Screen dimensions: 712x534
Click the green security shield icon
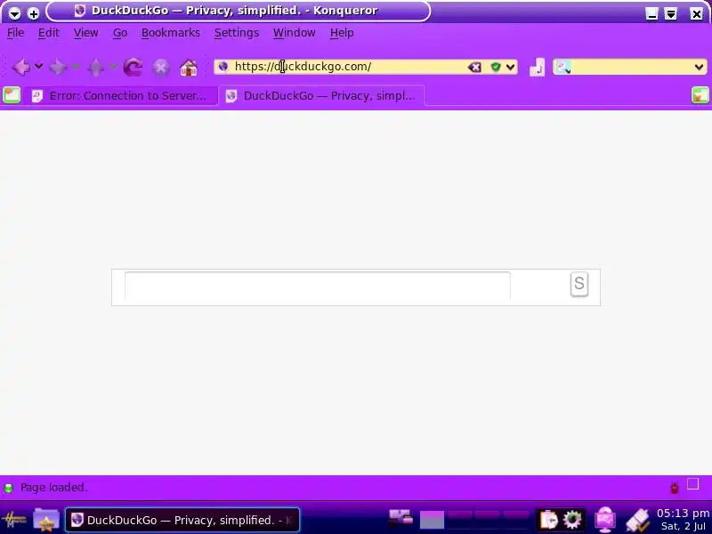point(496,68)
